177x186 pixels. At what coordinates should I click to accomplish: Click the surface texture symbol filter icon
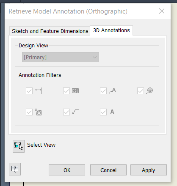coord(75,112)
